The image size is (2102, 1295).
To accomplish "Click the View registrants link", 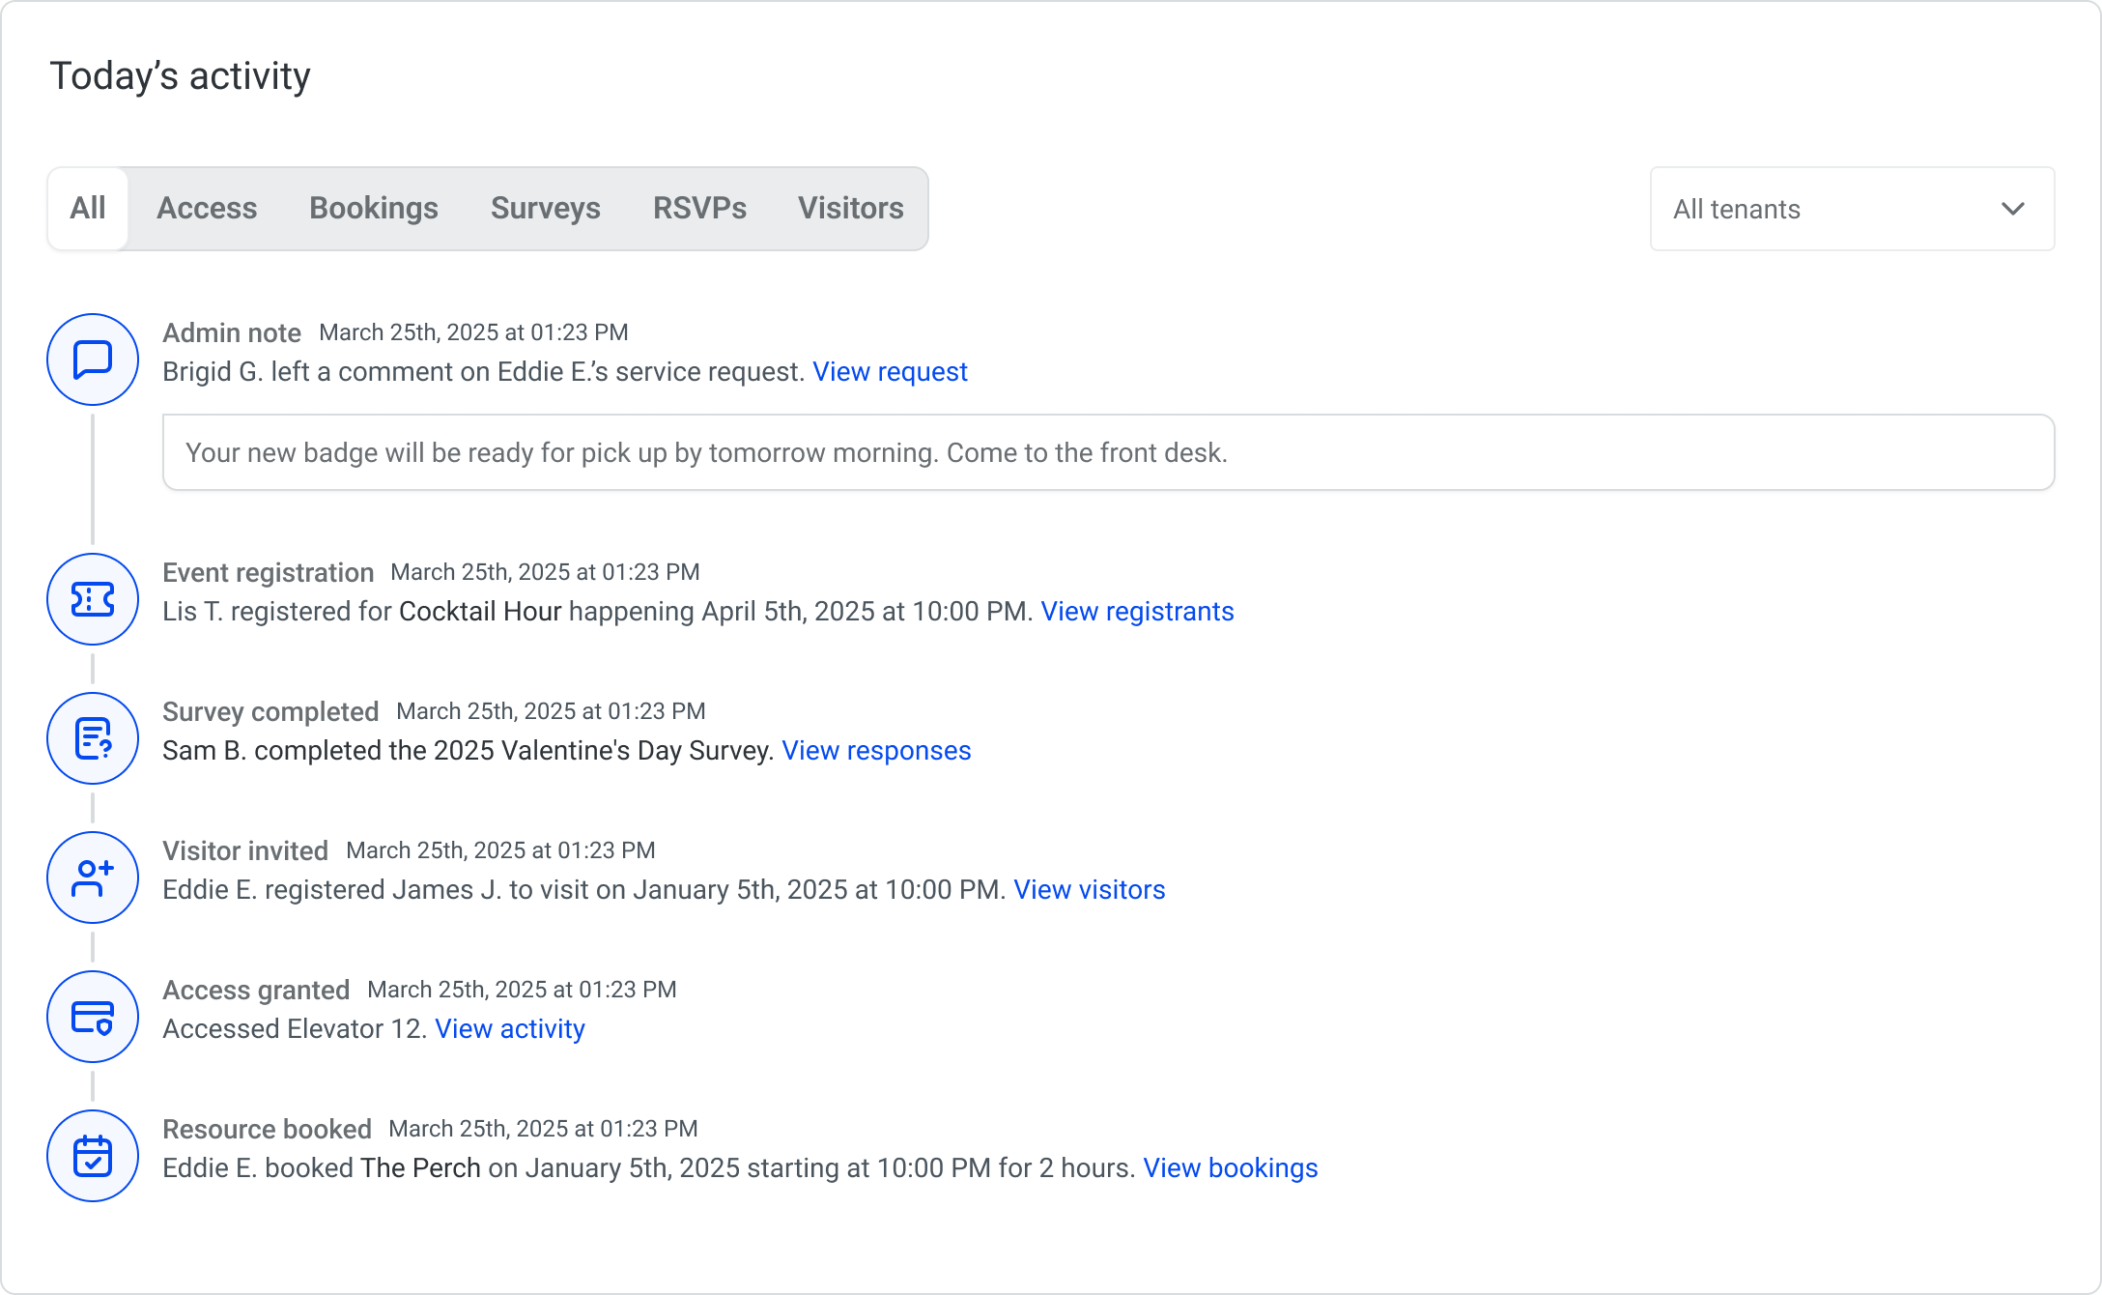I will tap(1137, 612).
